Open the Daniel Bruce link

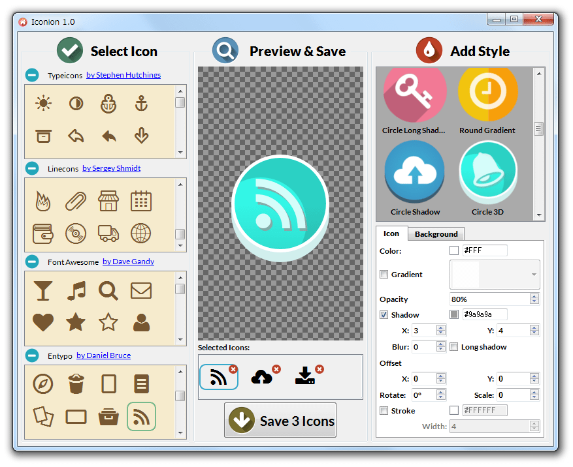(x=103, y=355)
